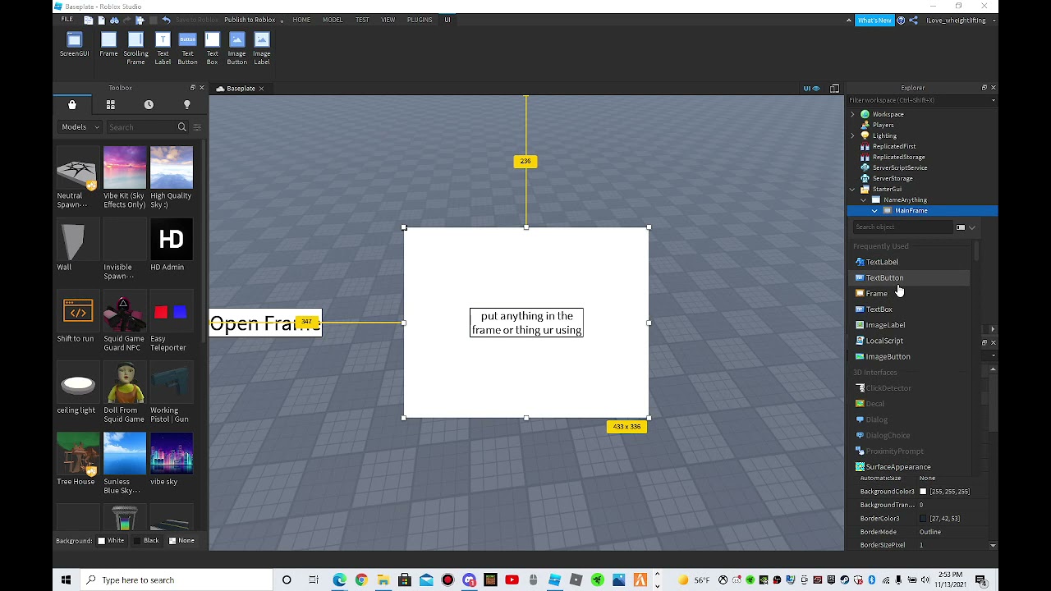This screenshot has height=591, width=1051.
Task: Open the Toolbox Marketplace tab
Action: coord(72,105)
